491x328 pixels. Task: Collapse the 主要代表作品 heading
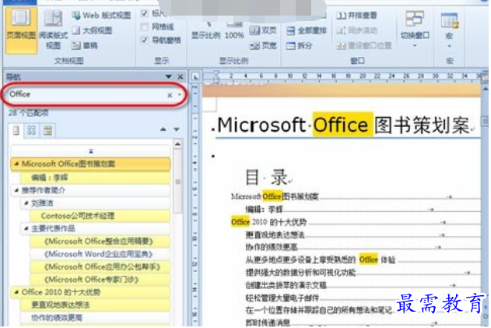point(26,228)
